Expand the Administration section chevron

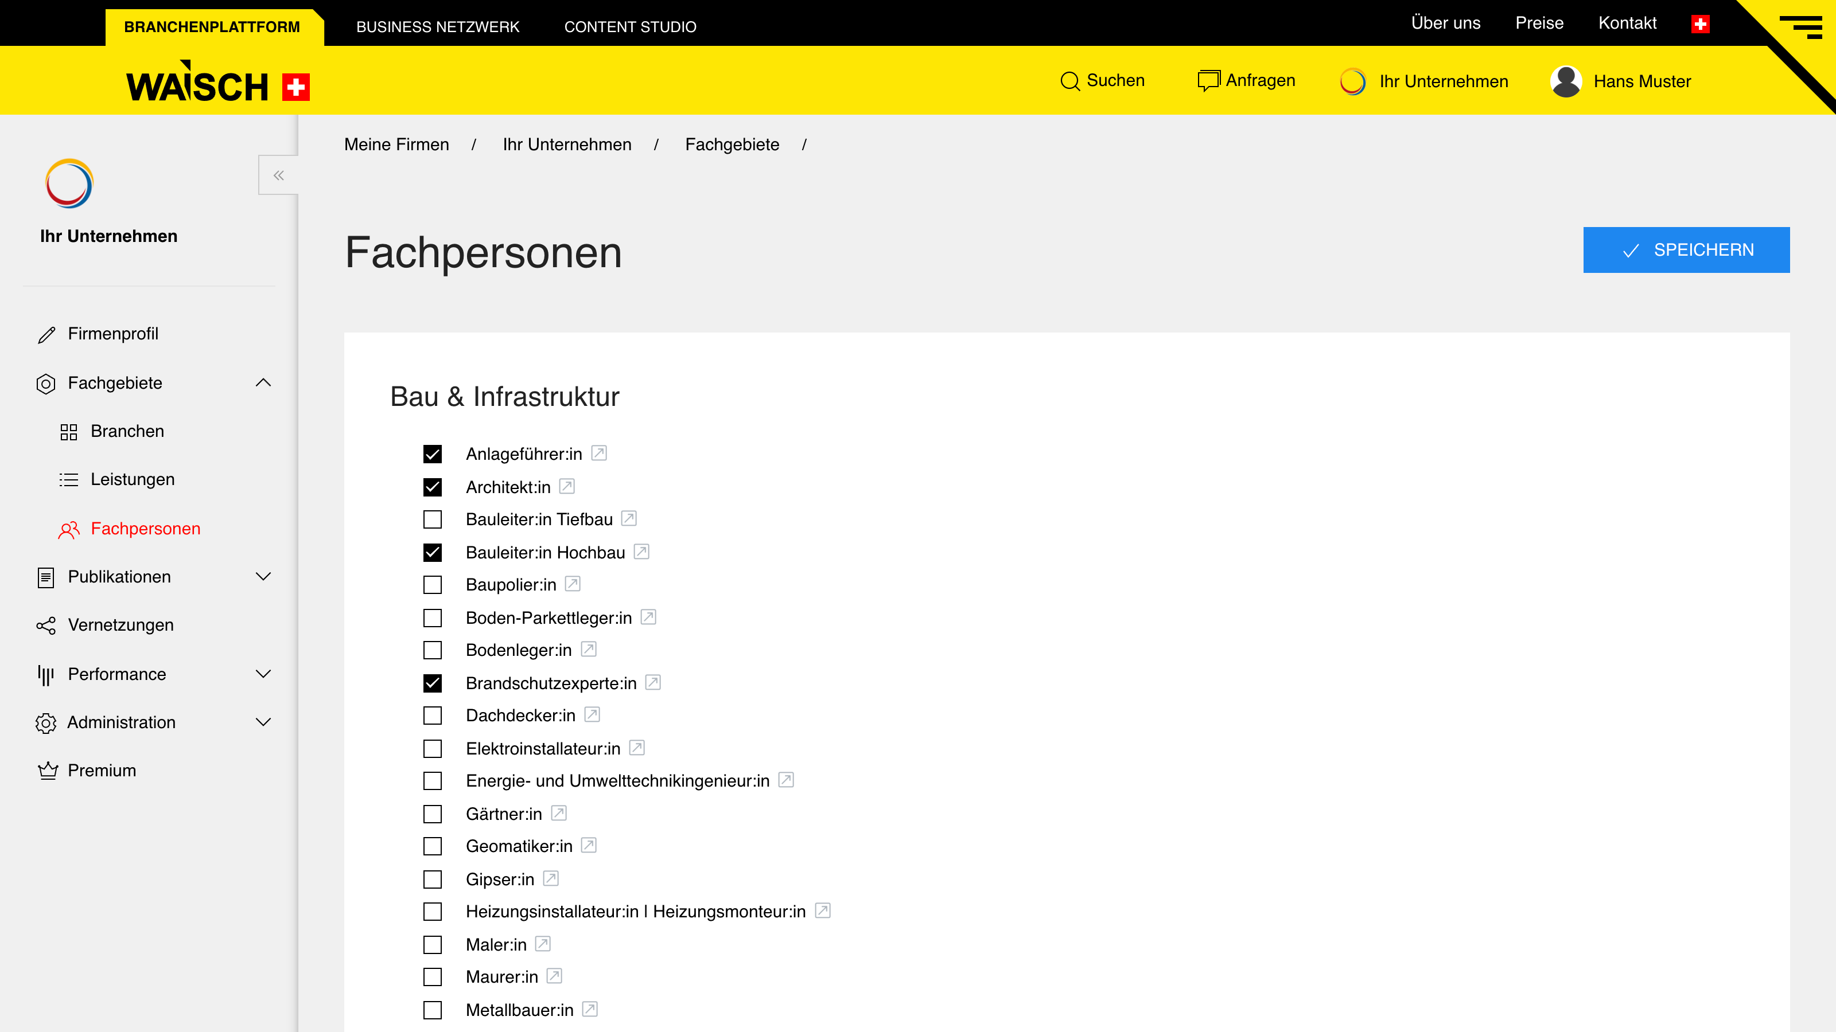click(264, 723)
